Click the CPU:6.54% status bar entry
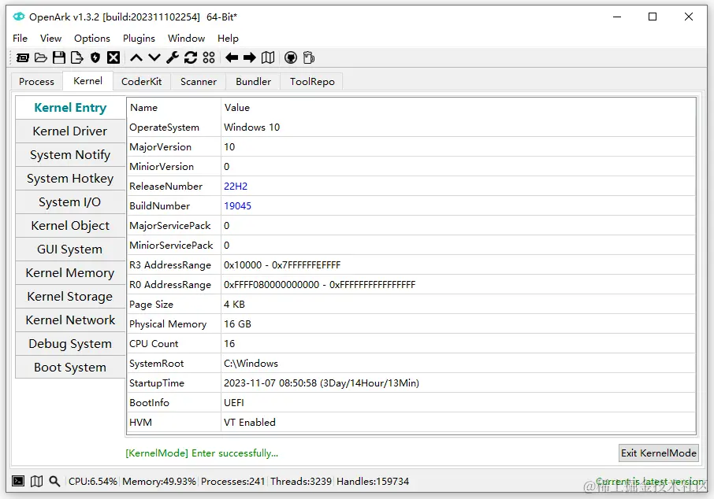 coord(92,481)
